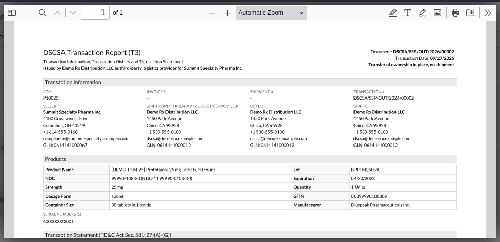Click serial number 600000023001

pyautogui.click(x=58, y=222)
